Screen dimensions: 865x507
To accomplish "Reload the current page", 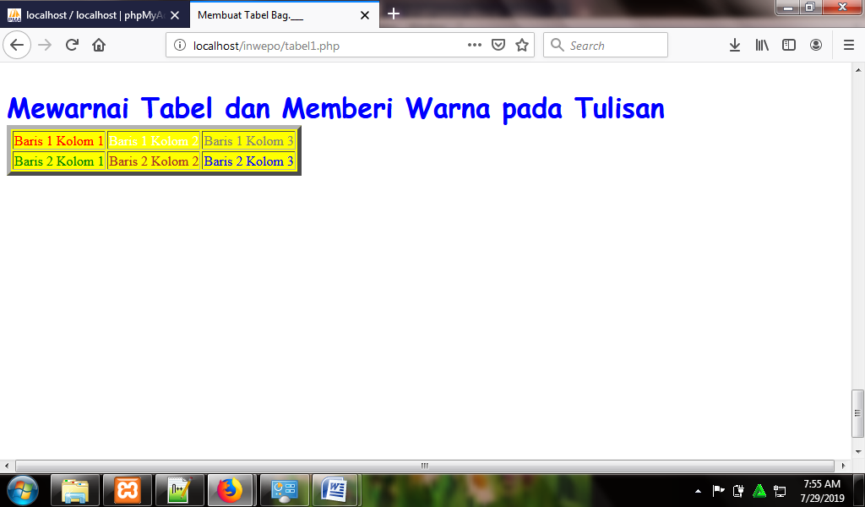I will click(x=72, y=45).
